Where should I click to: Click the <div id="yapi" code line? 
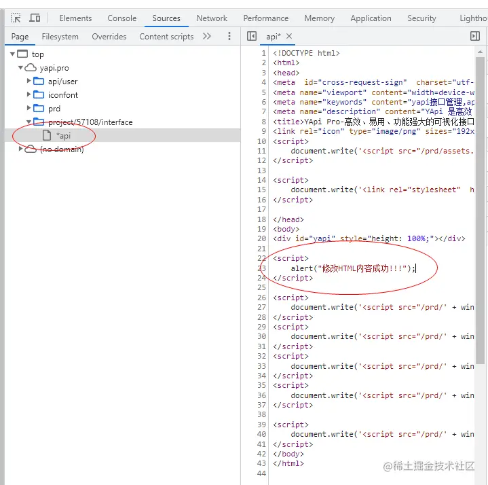pyautogui.click(x=369, y=238)
